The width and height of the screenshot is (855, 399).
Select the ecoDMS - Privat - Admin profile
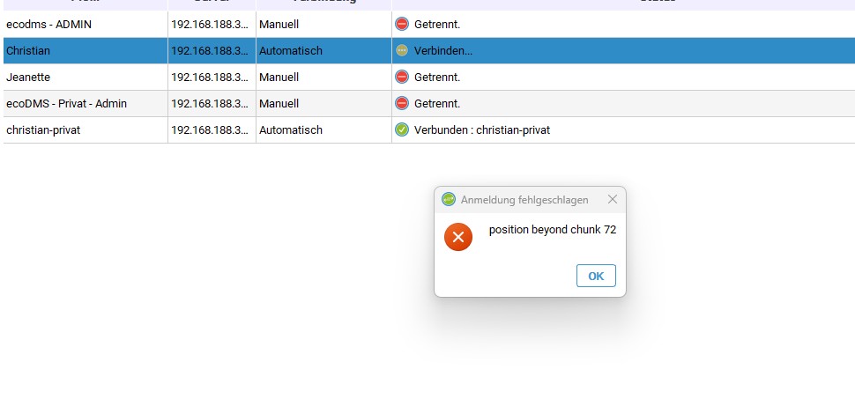pyautogui.click(x=66, y=104)
